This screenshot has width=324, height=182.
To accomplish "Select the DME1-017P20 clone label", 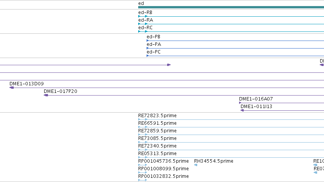I will (60, 91).
